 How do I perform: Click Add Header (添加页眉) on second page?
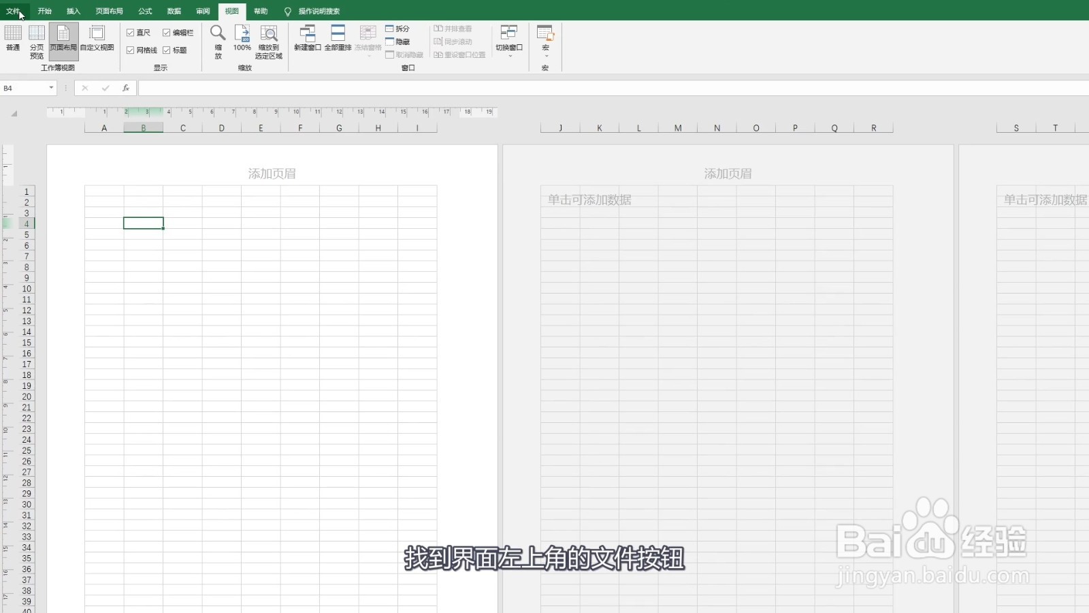728,174
